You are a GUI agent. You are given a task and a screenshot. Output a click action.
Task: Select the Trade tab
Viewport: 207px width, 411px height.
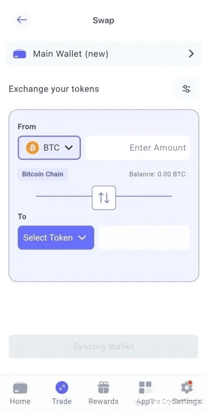click(62, 393)
